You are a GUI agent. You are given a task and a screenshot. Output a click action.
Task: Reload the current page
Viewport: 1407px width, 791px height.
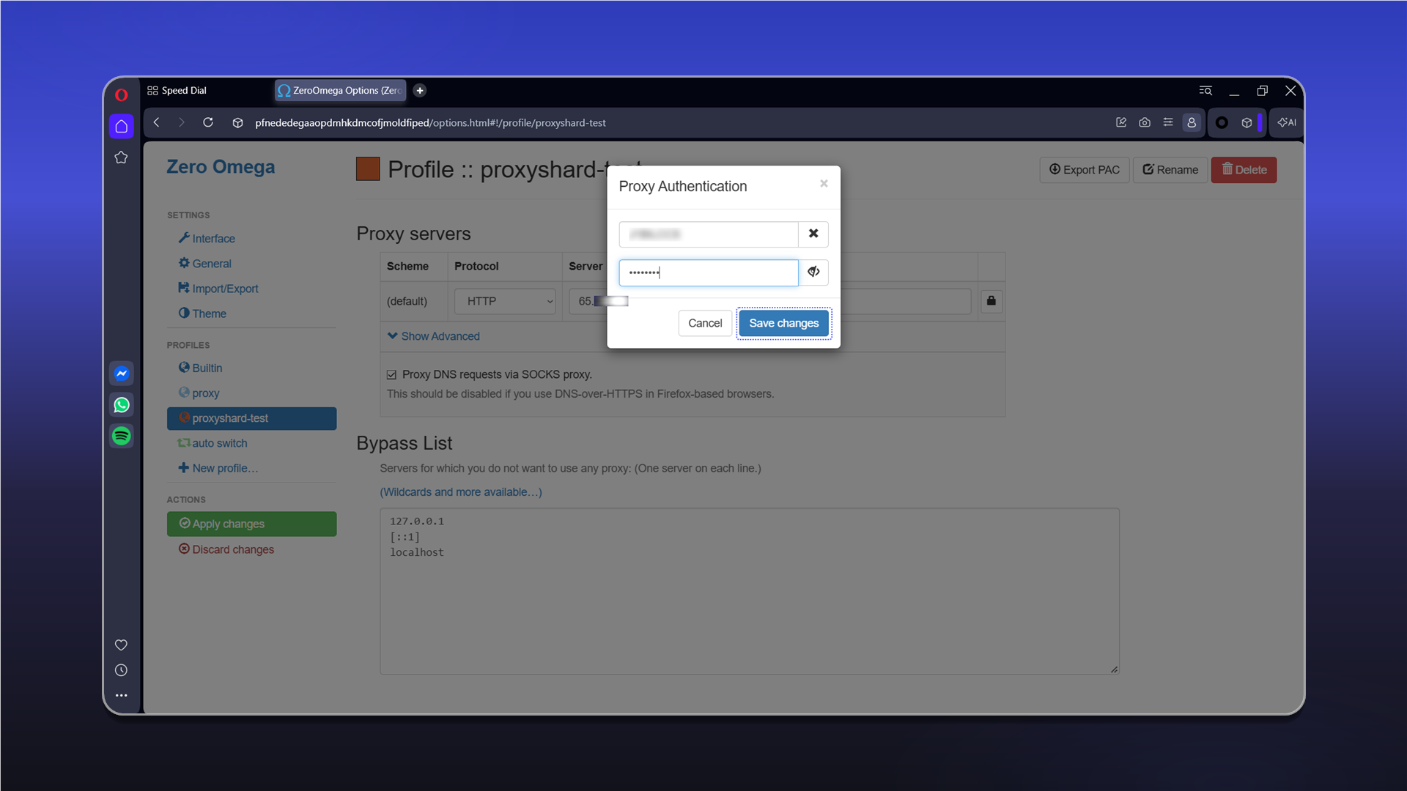point(208,122)
